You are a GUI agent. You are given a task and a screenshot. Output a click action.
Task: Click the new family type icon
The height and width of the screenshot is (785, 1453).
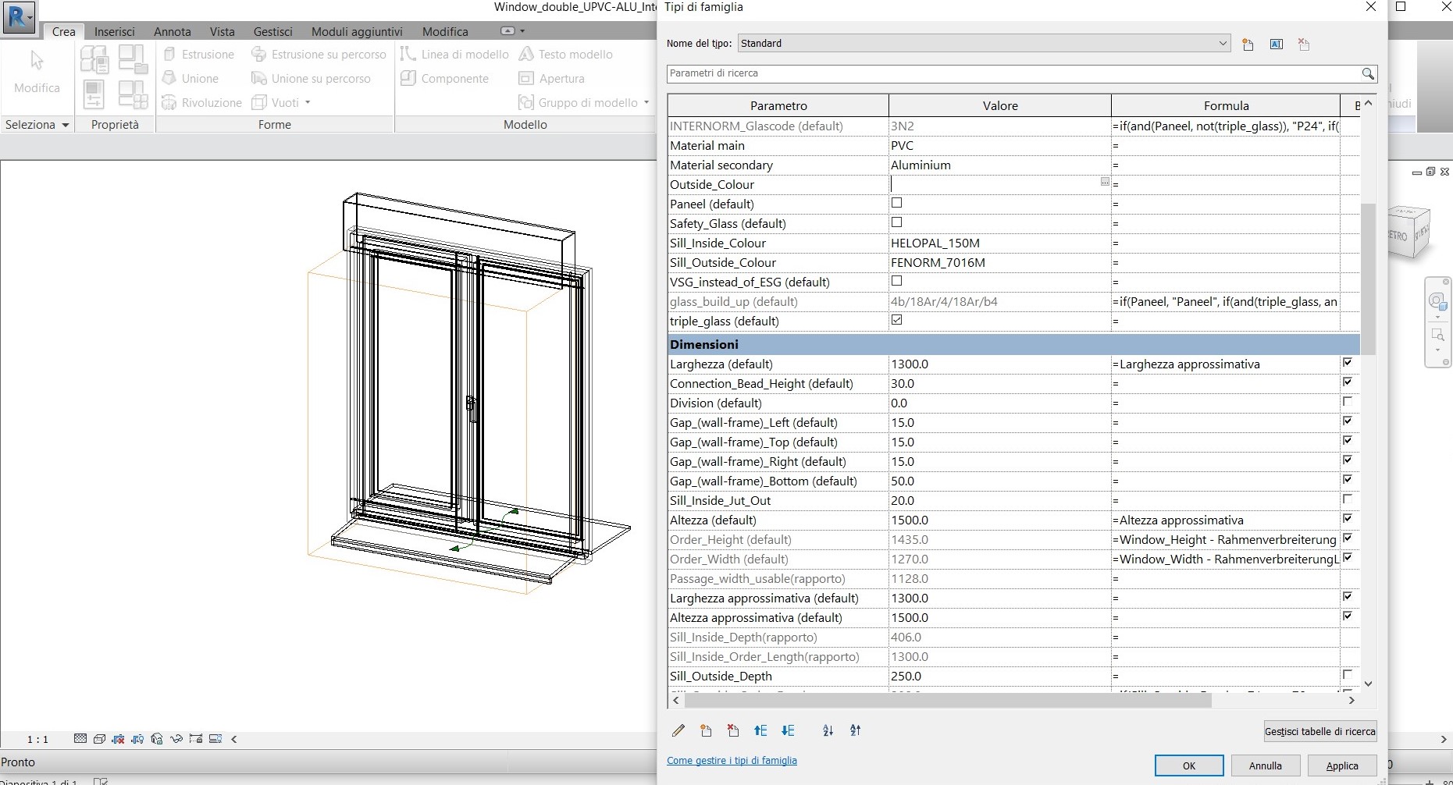pyautogui.click(x=1248, y=44)
